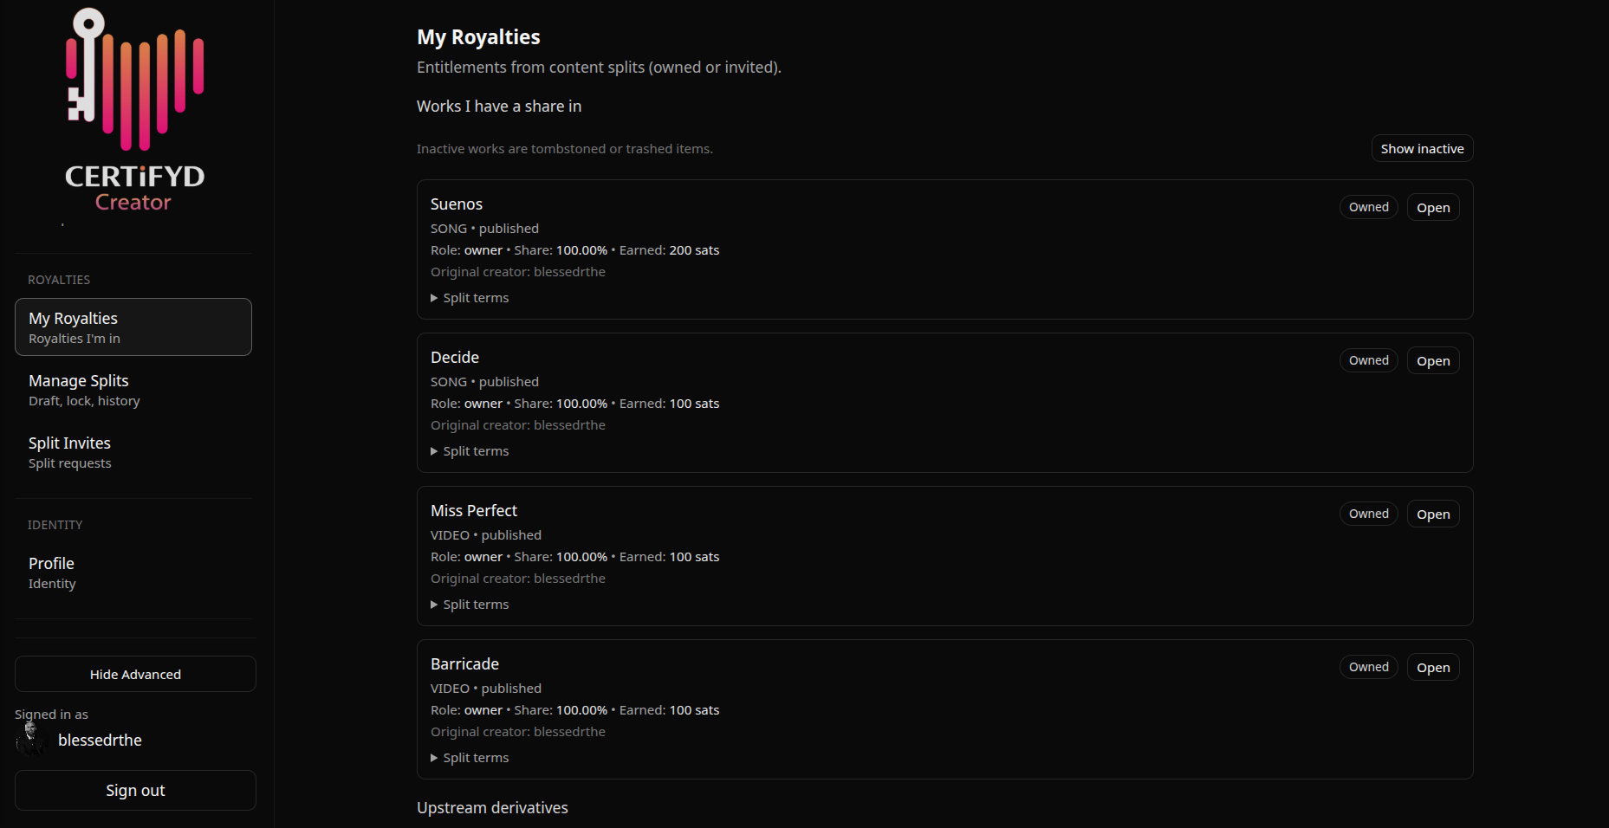
Task: Open the Decide song entry
Action: (x=1432, y=360)
